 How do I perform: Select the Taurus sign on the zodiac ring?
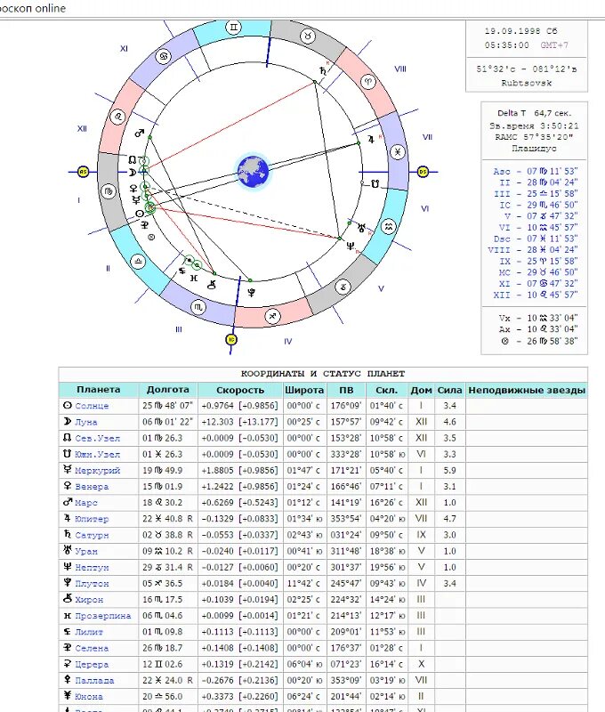308,36
